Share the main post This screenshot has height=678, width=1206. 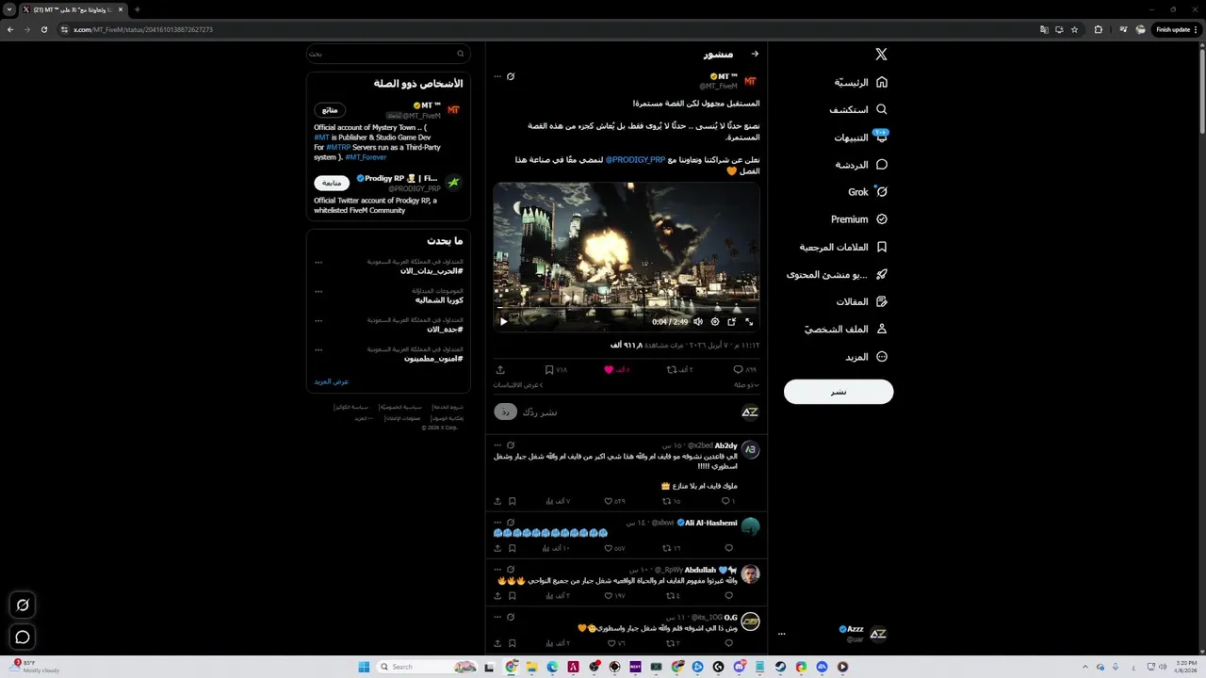[500, 370]
